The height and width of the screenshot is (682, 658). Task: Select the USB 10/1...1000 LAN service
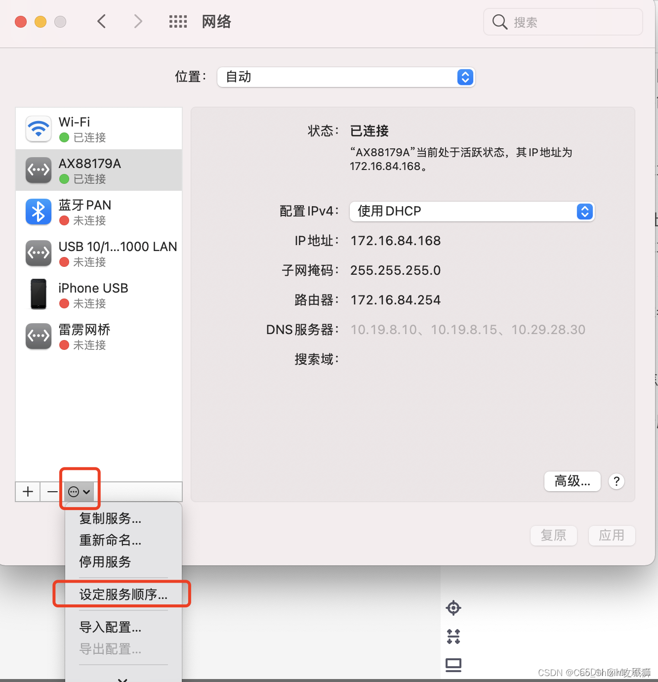tap(99, 253)
